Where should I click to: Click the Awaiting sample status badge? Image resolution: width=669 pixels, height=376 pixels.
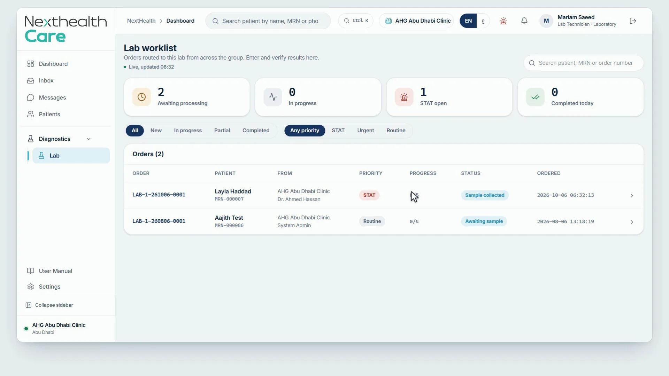[484, 221]
